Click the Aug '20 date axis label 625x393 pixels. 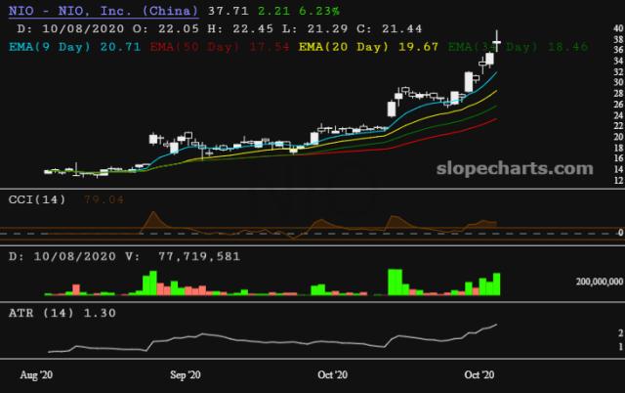click(x=37, y=374)
